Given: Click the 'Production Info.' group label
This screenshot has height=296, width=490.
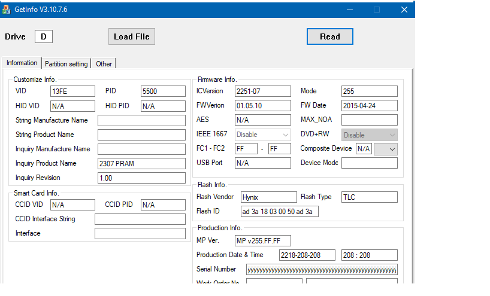Looking at the screenshot, I should pyautogui.click(x=220, y=228).
